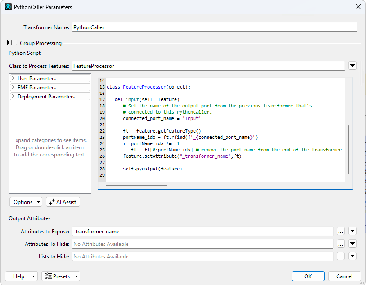Viewport: 366px width, 285px height.
Task: Click the Presets sliders icon
Action: click(x=49, y=276)
